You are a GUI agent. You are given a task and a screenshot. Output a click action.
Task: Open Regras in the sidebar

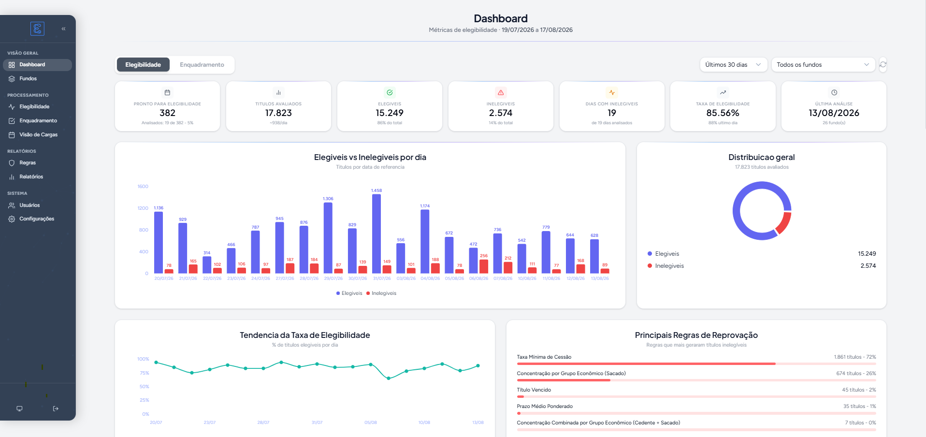(37, 163)
